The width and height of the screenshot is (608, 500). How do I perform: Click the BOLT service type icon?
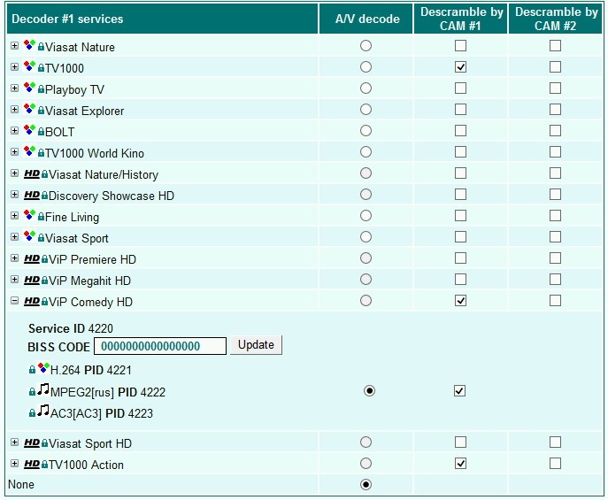pos(29,130)
